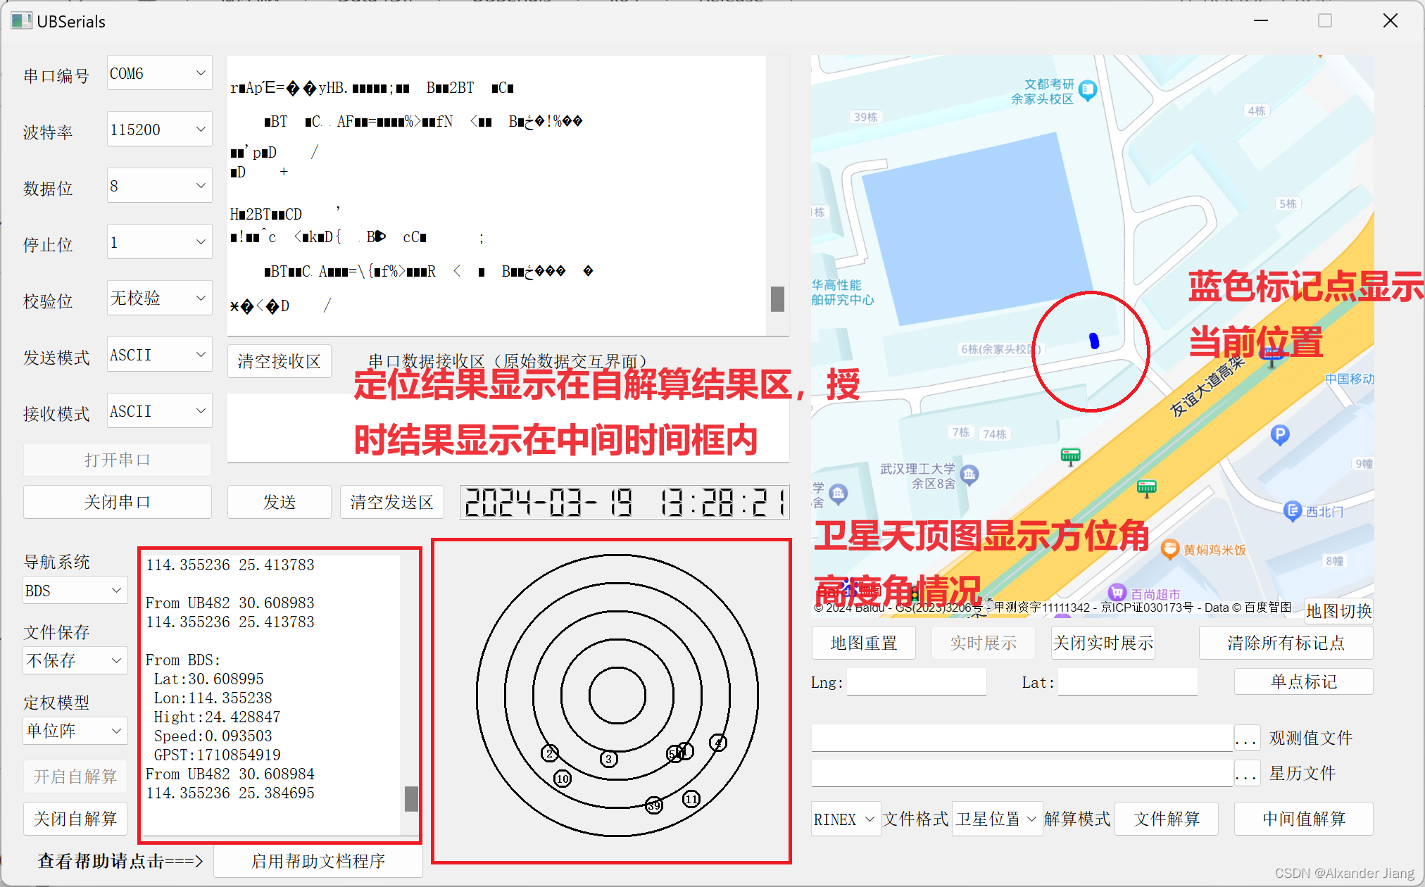
Task: Focus the Lng input field
Action: point(917,682)
